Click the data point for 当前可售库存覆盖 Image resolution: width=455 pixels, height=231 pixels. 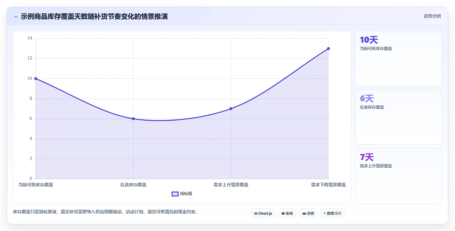[x=36, y=79]
